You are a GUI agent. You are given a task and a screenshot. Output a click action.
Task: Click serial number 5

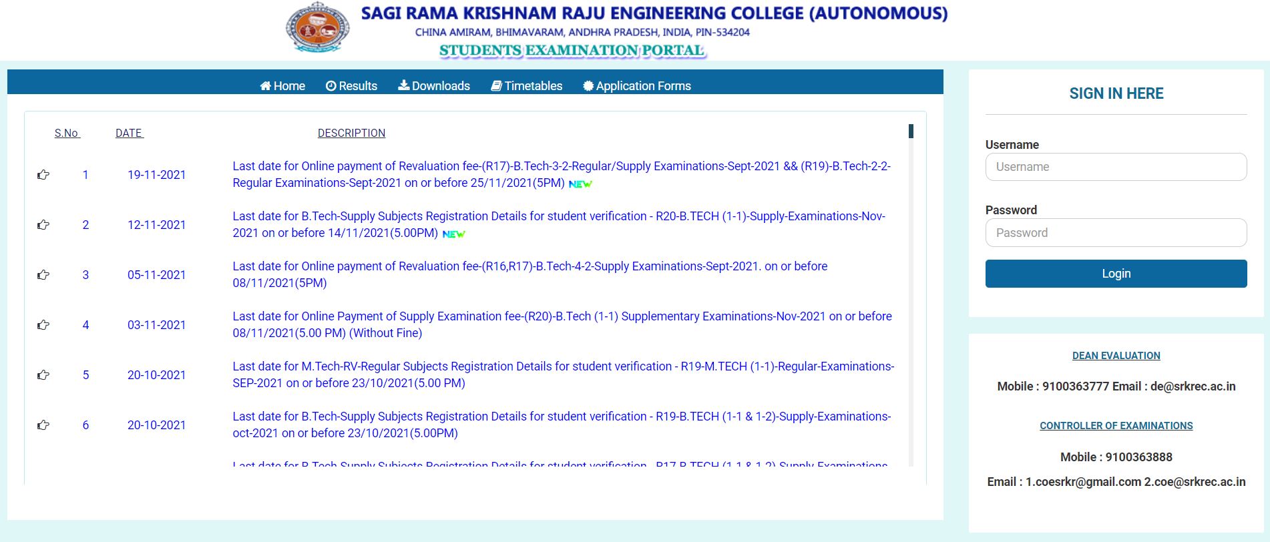tap(85, 375)
